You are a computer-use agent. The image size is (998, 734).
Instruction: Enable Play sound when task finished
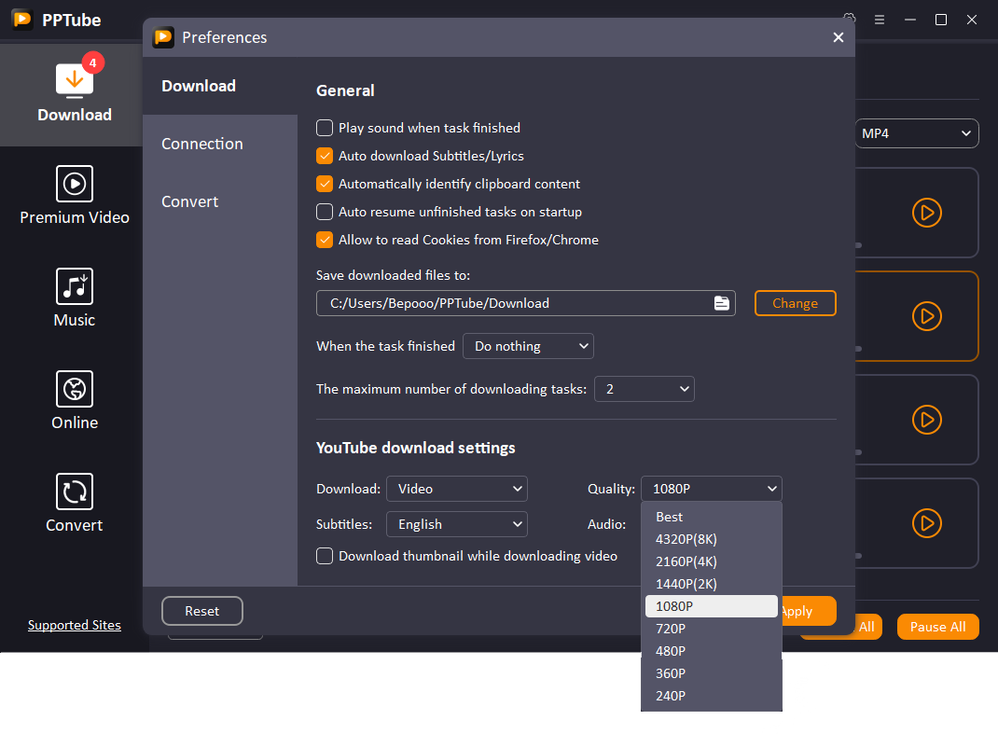point(325,128)
